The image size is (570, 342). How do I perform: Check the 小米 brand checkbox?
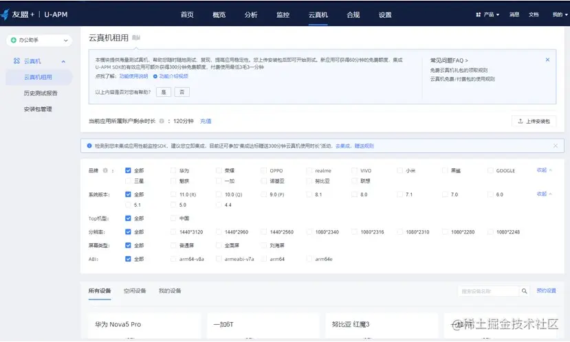coord(400,170)
